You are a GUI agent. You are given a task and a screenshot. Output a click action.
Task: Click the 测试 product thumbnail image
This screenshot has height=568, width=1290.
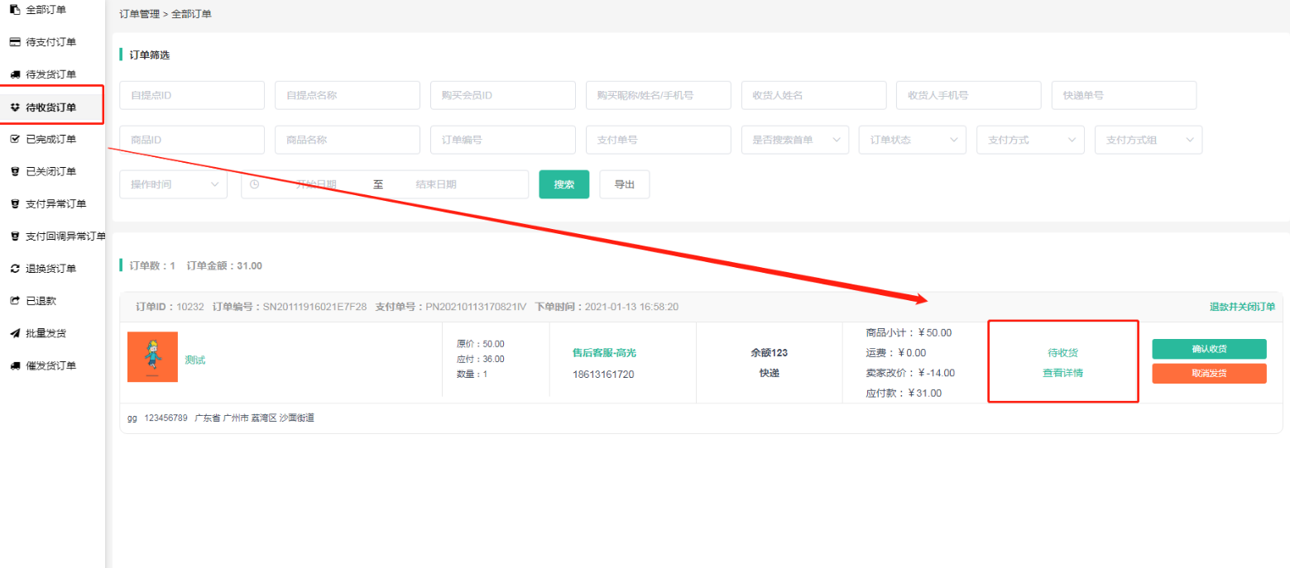152,356
